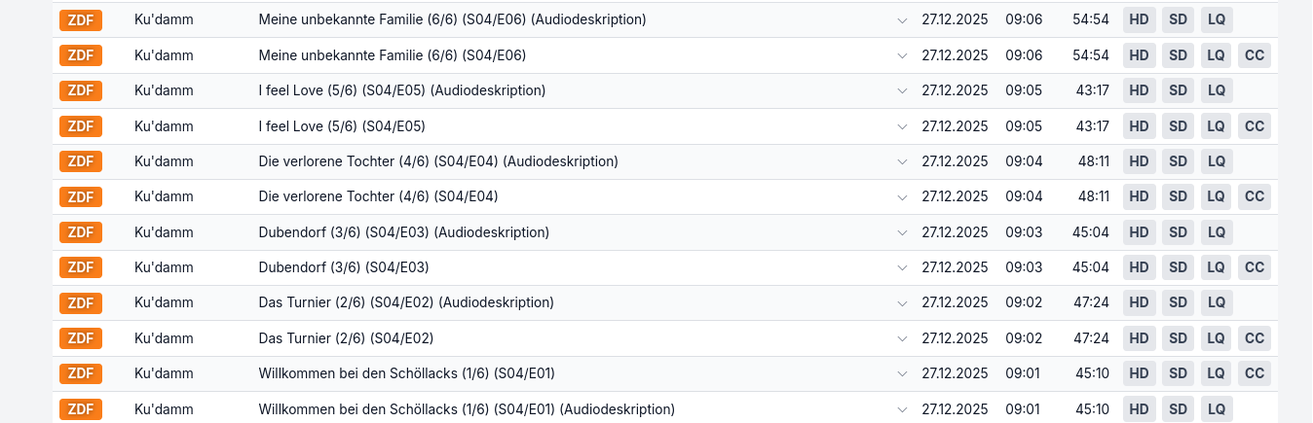Screen dimensions: 1313x423
Task: Click the CC badge for Dubendorf (3/6) (S04/E03)
Action: point(1255,267)
